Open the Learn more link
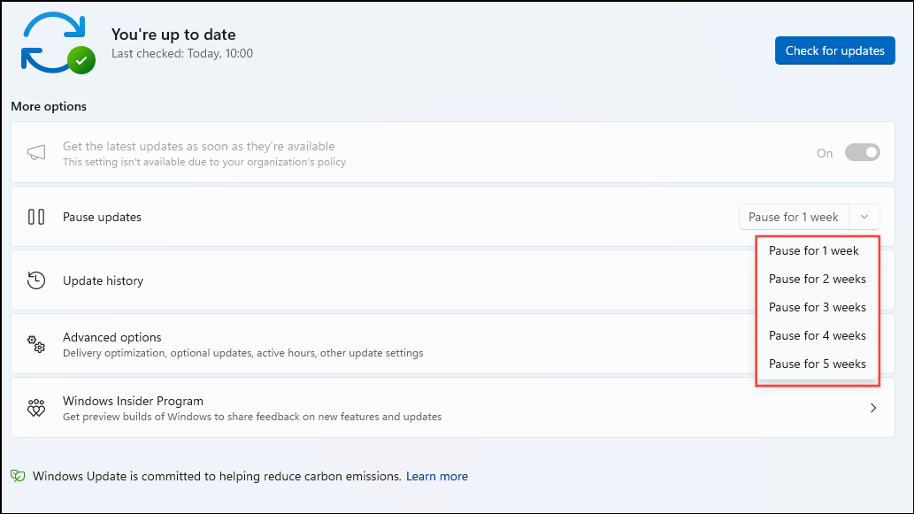The width and height of the screenshot is (914, 514). [437, 476]
